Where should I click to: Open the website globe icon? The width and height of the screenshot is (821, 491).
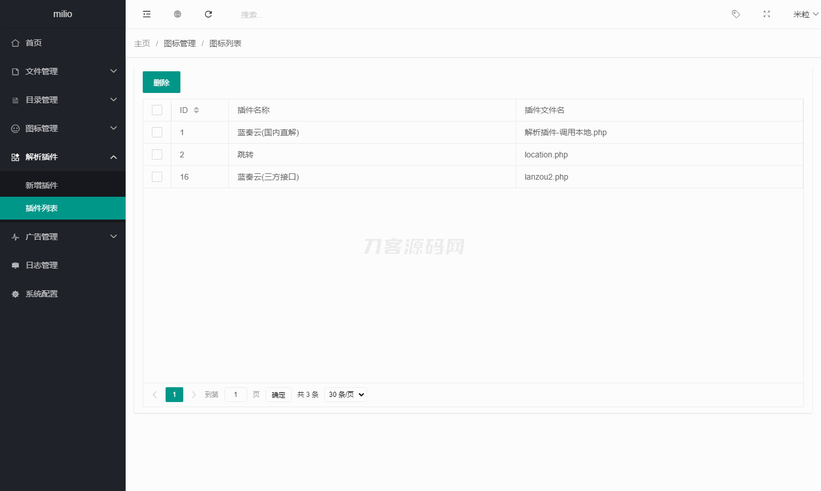pyautogui.click(x=178, y=14)
